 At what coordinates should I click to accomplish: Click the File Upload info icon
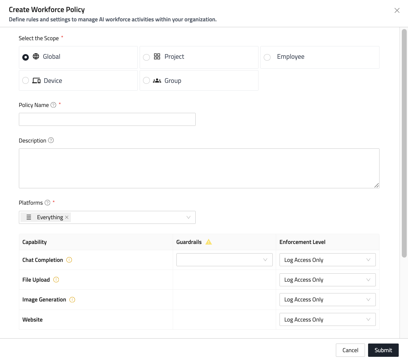[x=56, y=280]
